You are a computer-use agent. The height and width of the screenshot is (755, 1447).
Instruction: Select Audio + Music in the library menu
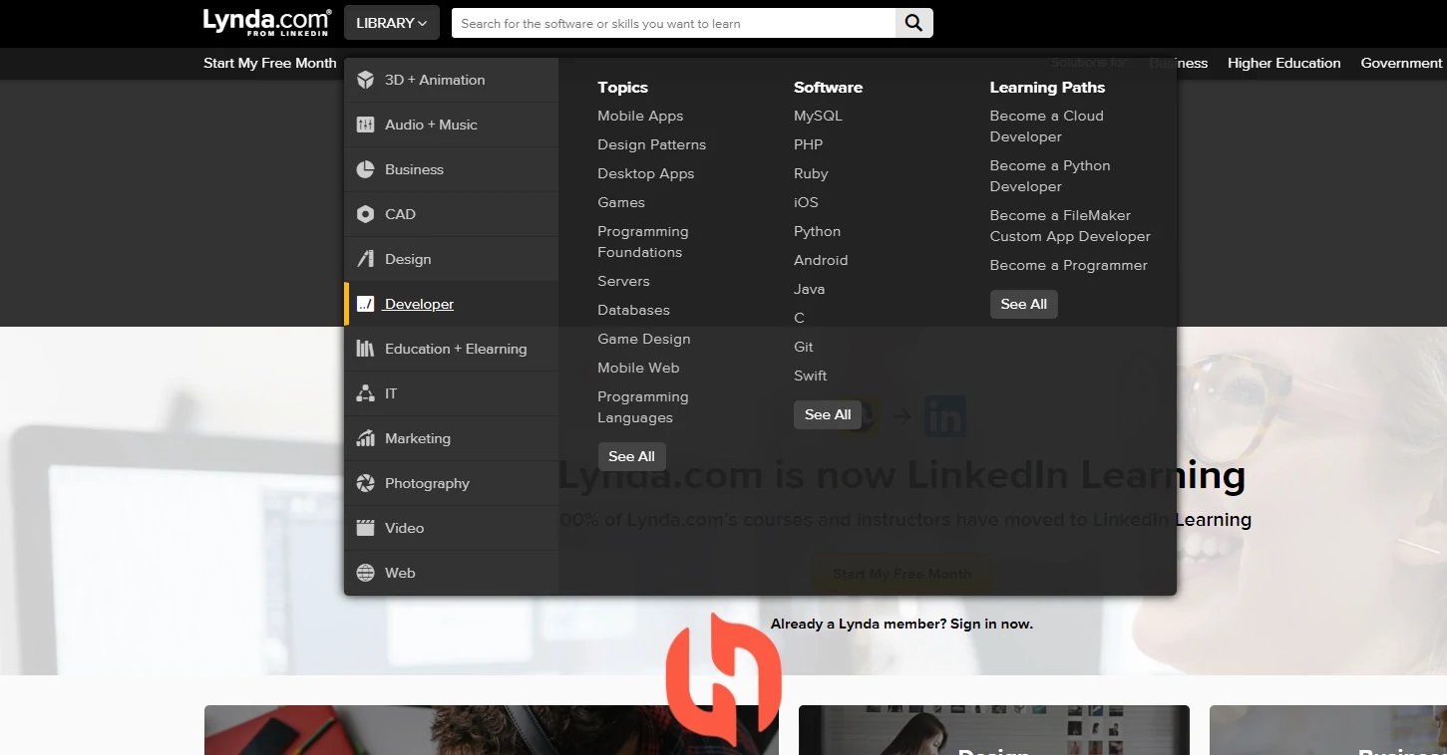(x=451, y=125)
